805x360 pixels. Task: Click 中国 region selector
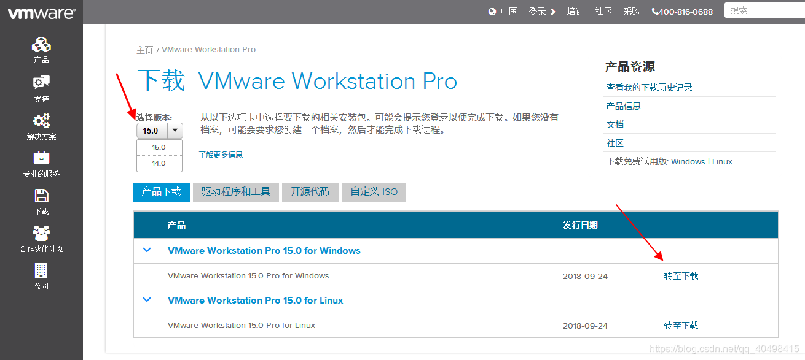509,12
